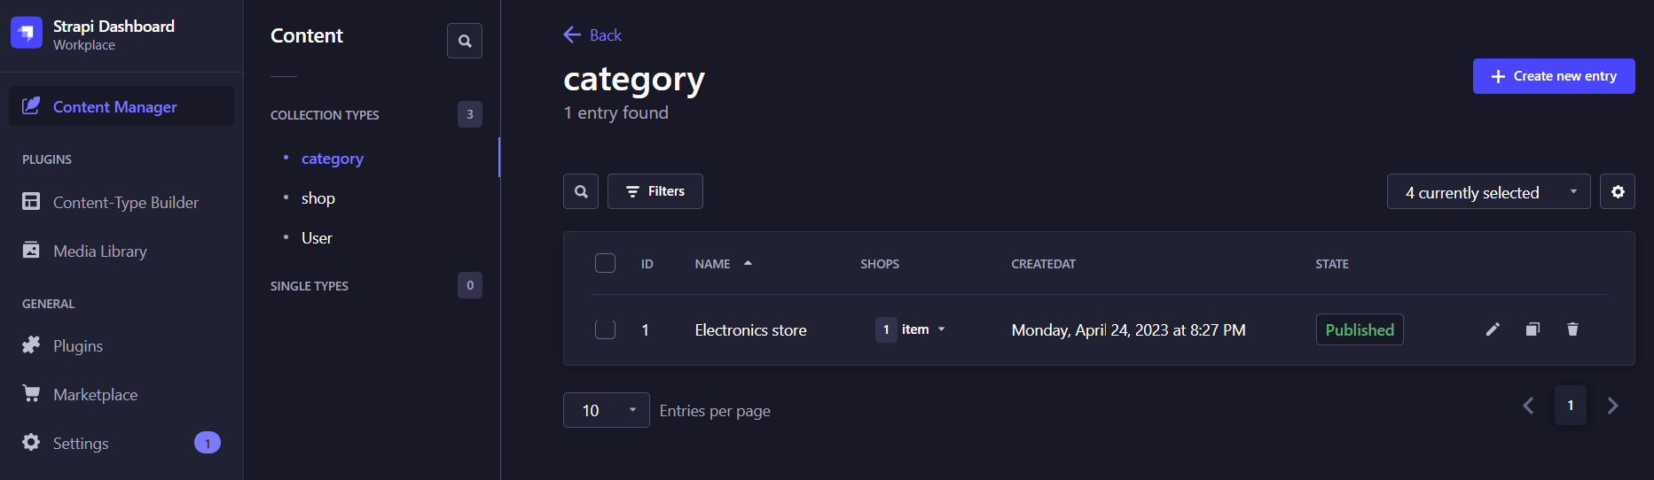Screen dimensions: 1654x480
Task: Select the shop collection type
Action: click(x=318, y=198)
